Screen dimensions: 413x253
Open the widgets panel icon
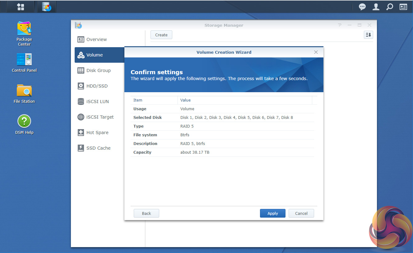pos(403,7)
